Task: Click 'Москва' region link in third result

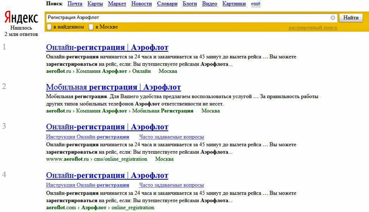Action: 164,159
